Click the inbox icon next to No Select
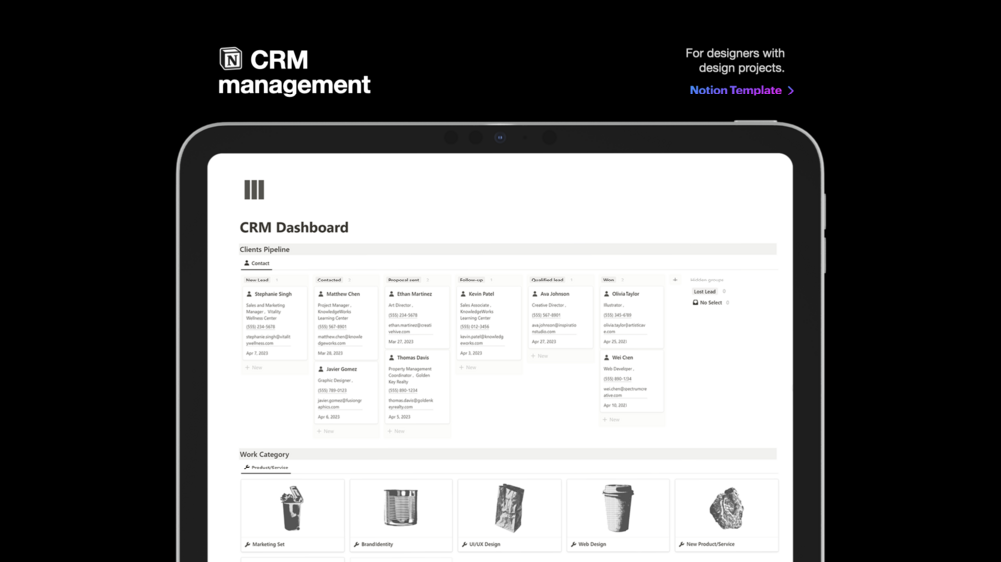This screenshot has height=562, width=1001. (696, 302)
